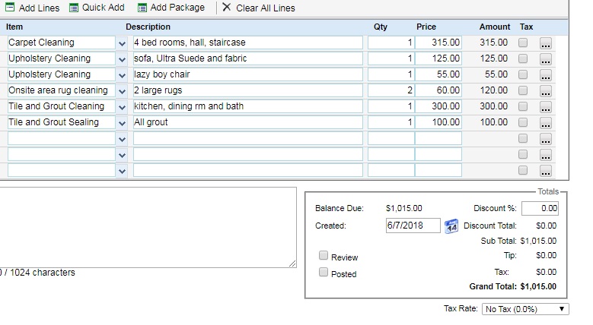Open the calendar picker beside Created date

click(451, 226)
